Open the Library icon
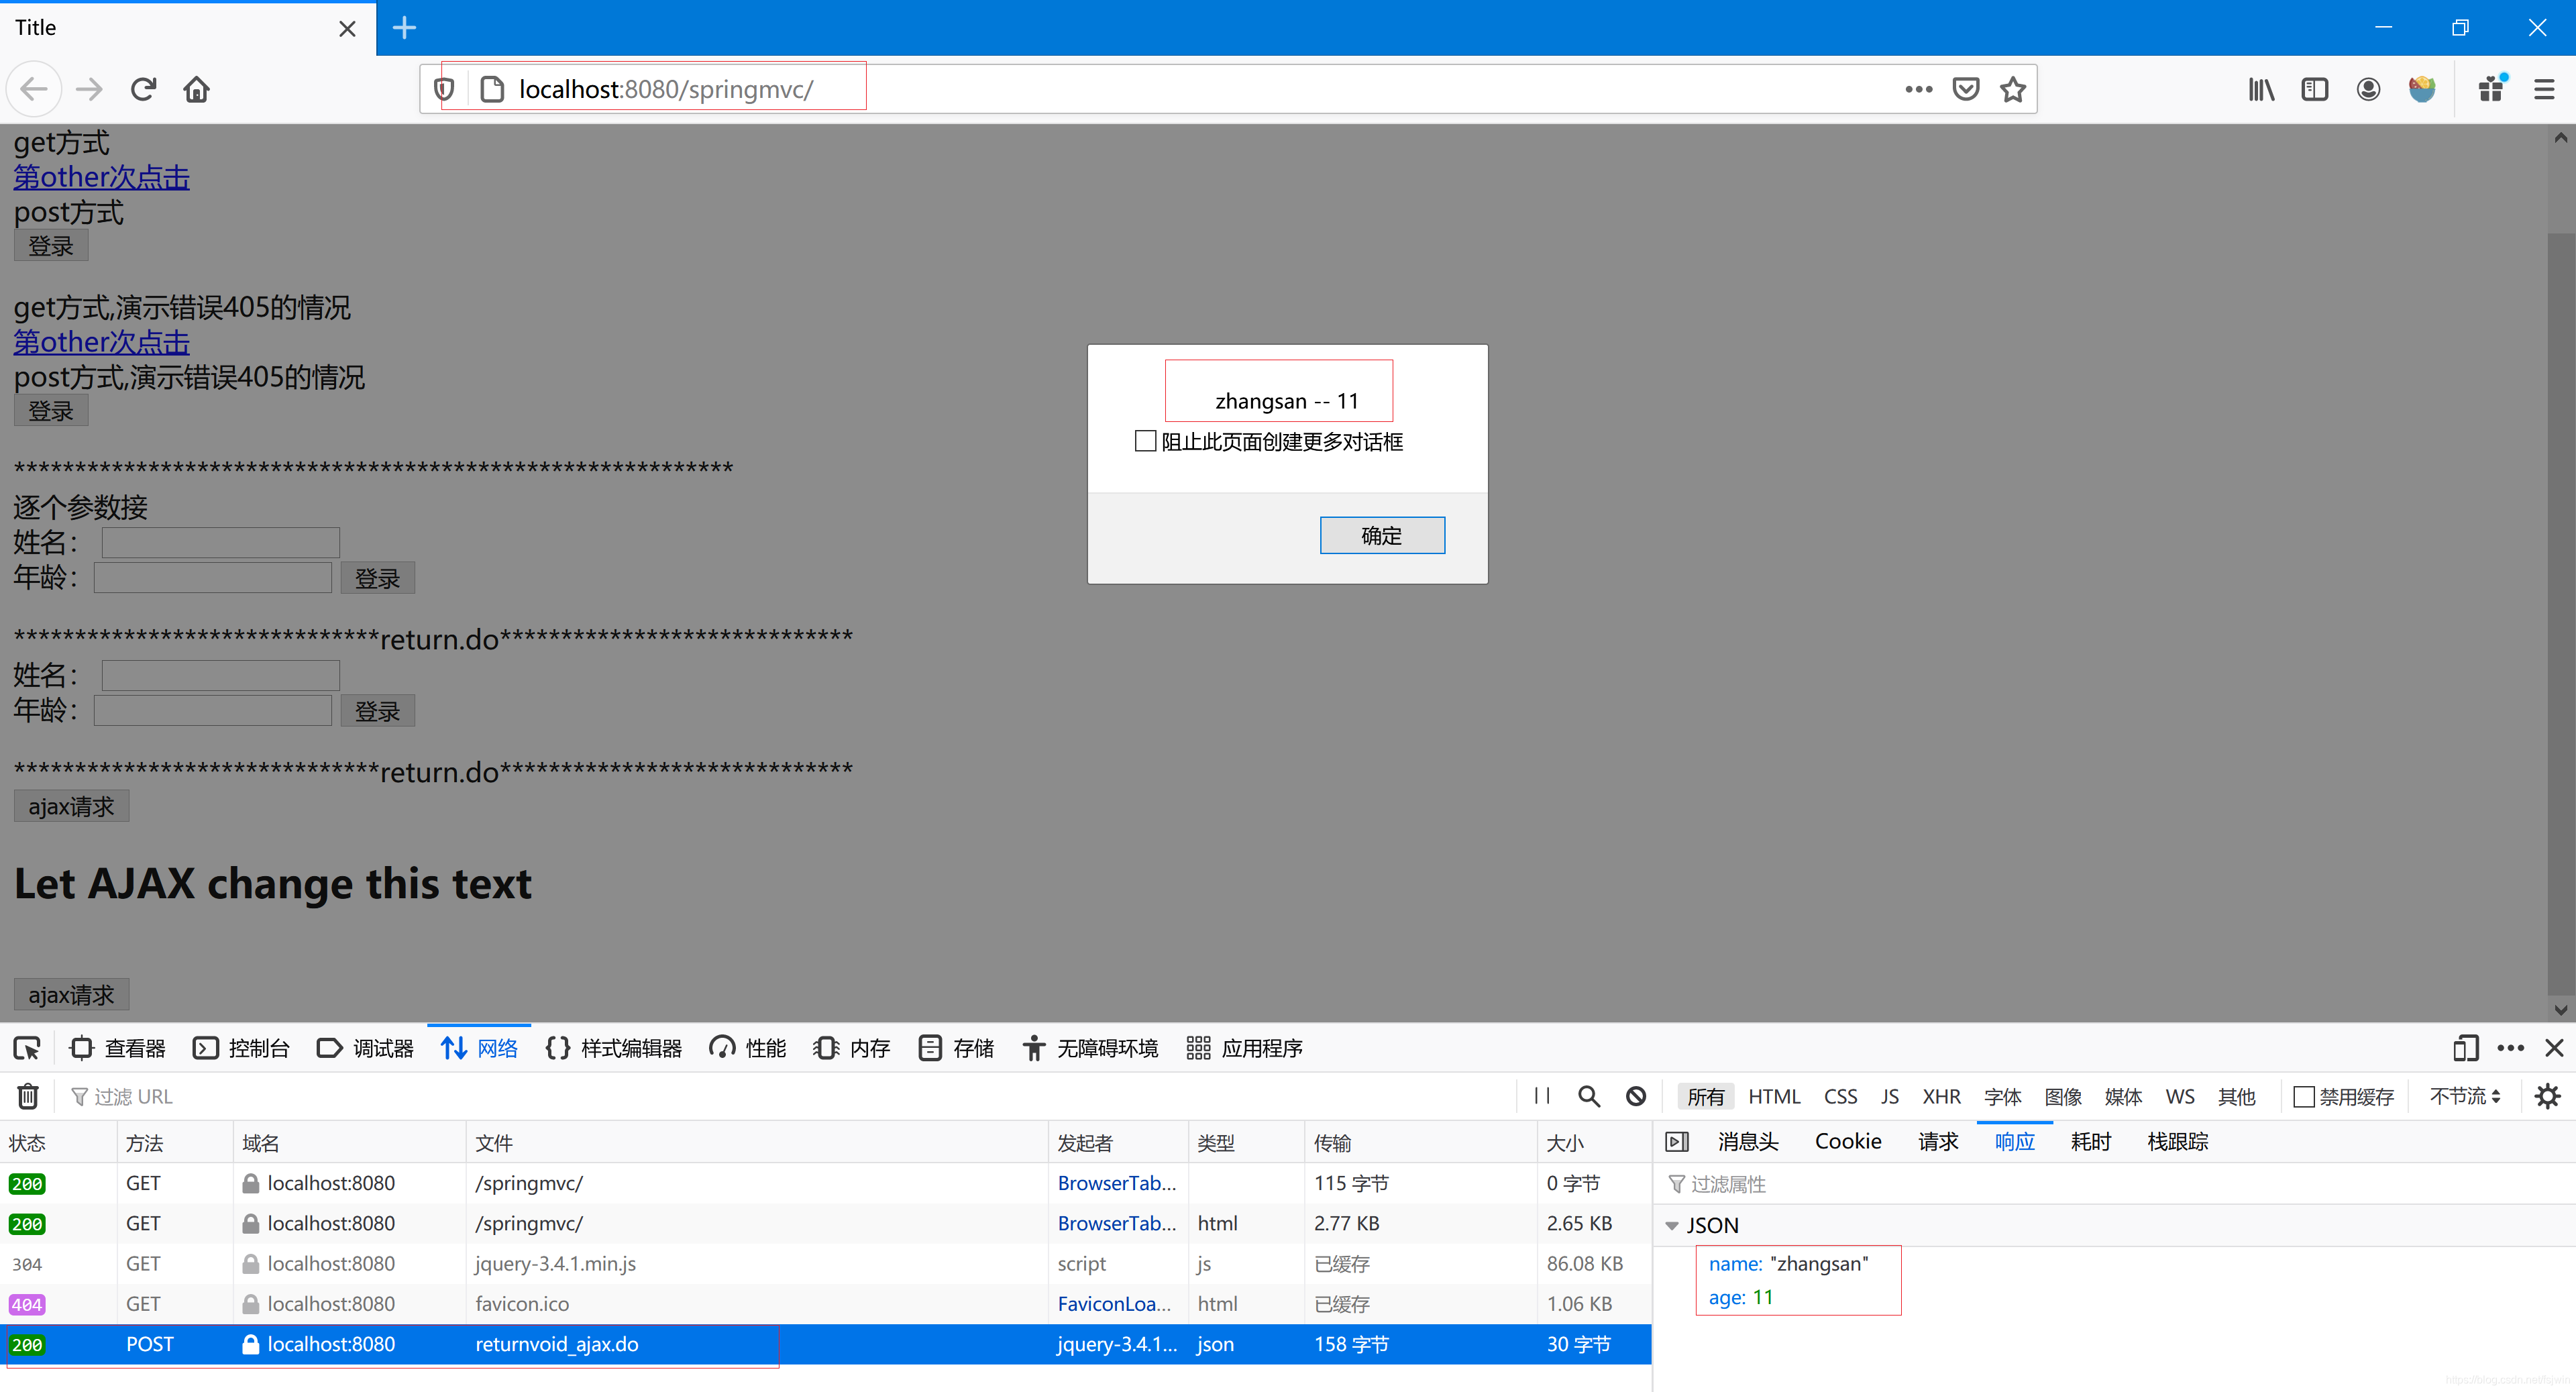The width and height of the screenshot is (2576, 1392). (2261, 90)
